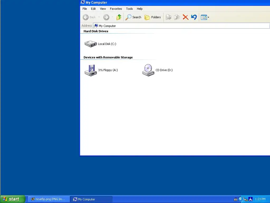Click the Address bar field
Image resolution: width=270 pixels, height=203 pixels.
point(181,26)
